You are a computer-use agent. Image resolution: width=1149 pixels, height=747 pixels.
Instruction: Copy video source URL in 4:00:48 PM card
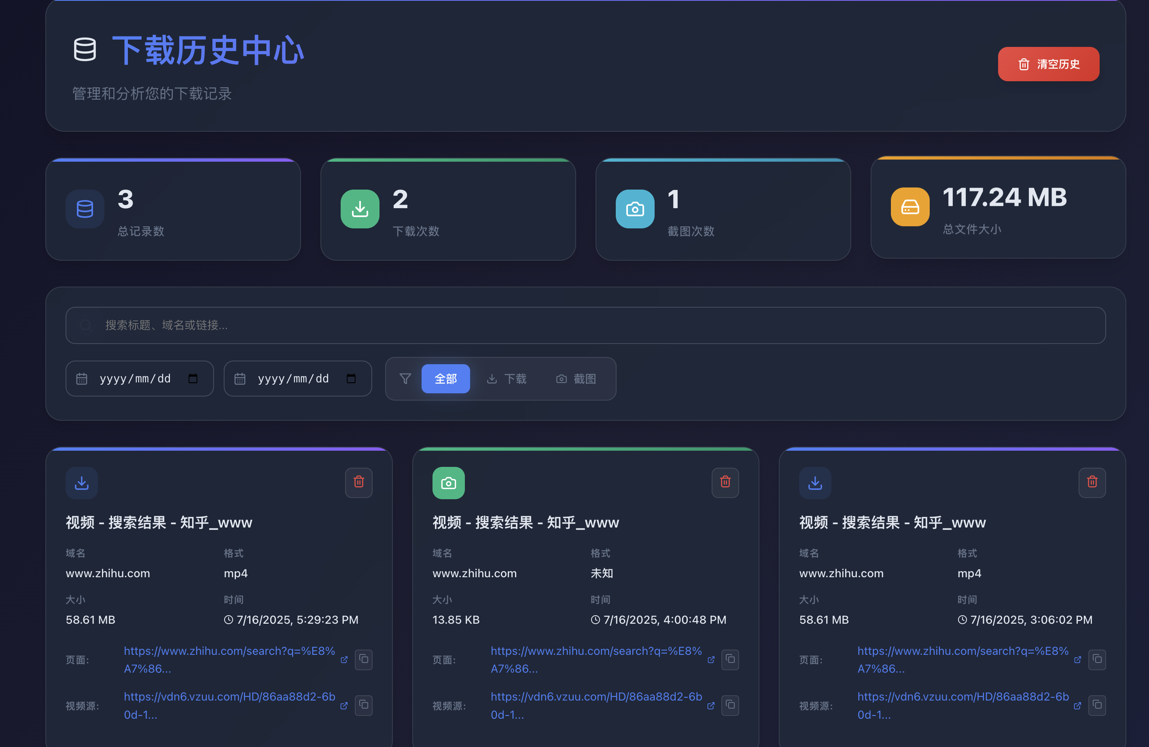[730, 705]
